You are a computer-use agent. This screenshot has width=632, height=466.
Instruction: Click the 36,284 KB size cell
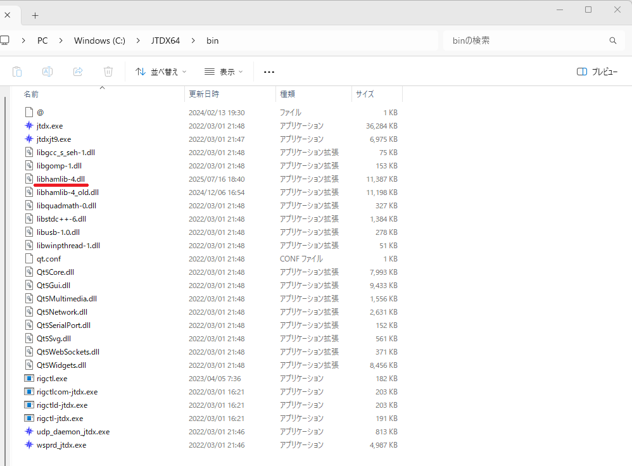[382, 126]
